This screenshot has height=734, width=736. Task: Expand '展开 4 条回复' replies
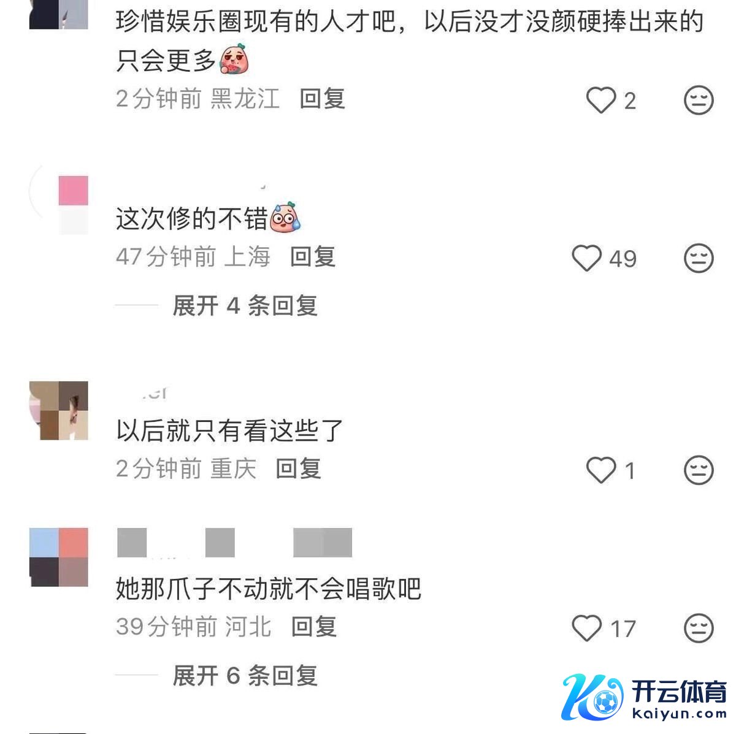(x=245, y=305)
